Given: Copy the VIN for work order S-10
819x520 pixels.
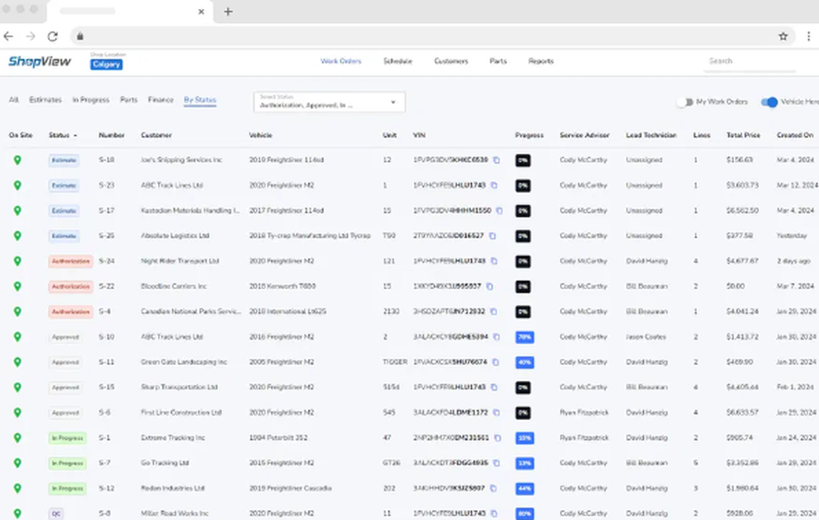Looking at the screenshot, I should (496, 337).
